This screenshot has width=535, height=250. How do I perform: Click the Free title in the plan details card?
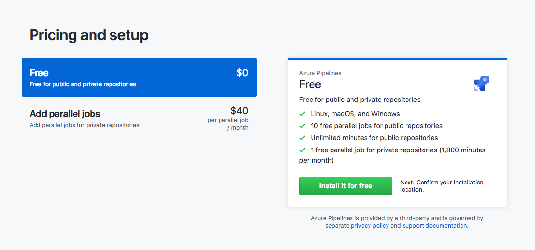(x=310, y=84)
